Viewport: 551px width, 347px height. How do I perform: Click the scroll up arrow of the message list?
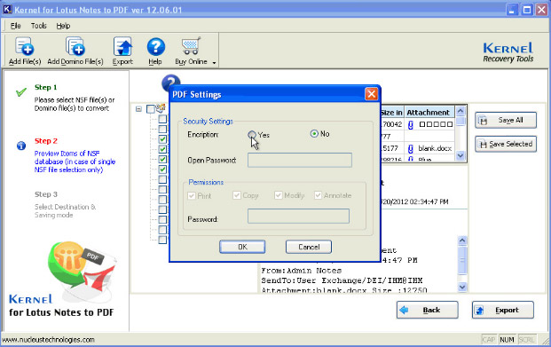[x=460, y=112]
